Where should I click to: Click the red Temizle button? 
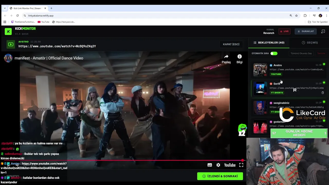321,53
